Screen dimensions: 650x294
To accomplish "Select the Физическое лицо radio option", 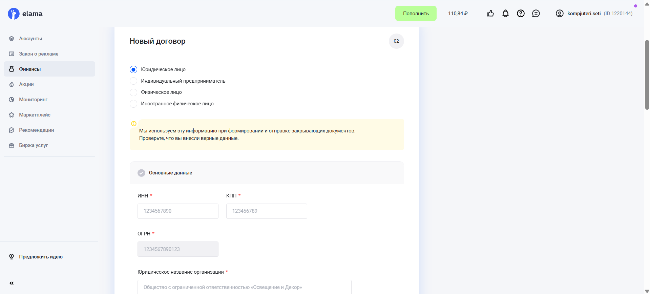I will click(x=133, y=92).
